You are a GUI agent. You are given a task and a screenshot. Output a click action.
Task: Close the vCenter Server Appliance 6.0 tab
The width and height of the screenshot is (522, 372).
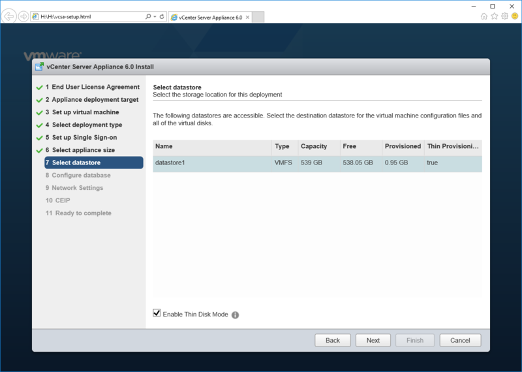coord(247,18)
